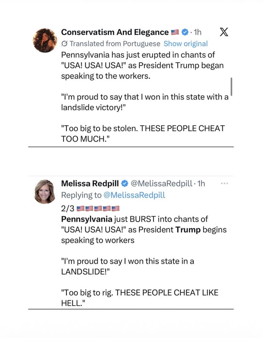Viewport: 263px width, 338px height.
Task: Show original Portuguese post text
Action: (x=185, y=44)
